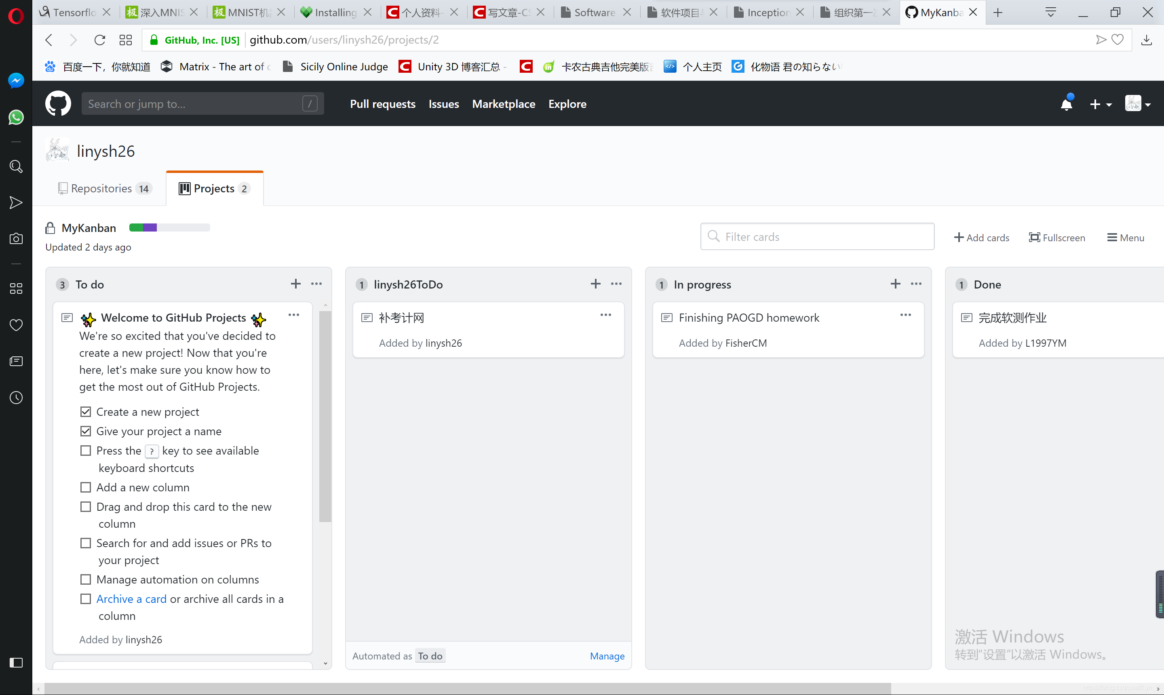Viewport: 1164px width, 695px height.
Task: Click the GitHub Octocat home icon
Action: tap(58, 103)
